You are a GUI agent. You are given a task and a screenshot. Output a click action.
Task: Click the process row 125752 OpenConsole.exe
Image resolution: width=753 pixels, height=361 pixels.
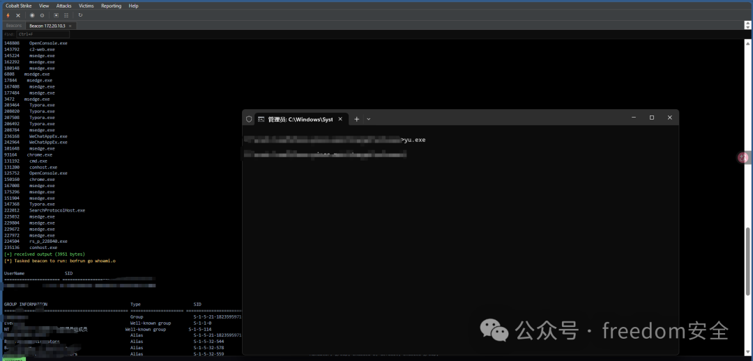[36, 173]
